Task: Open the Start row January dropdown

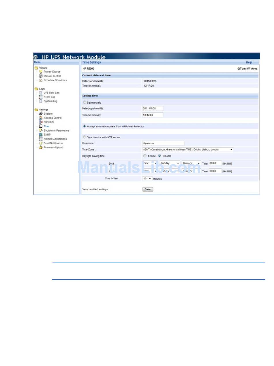Action: point(191,163)
